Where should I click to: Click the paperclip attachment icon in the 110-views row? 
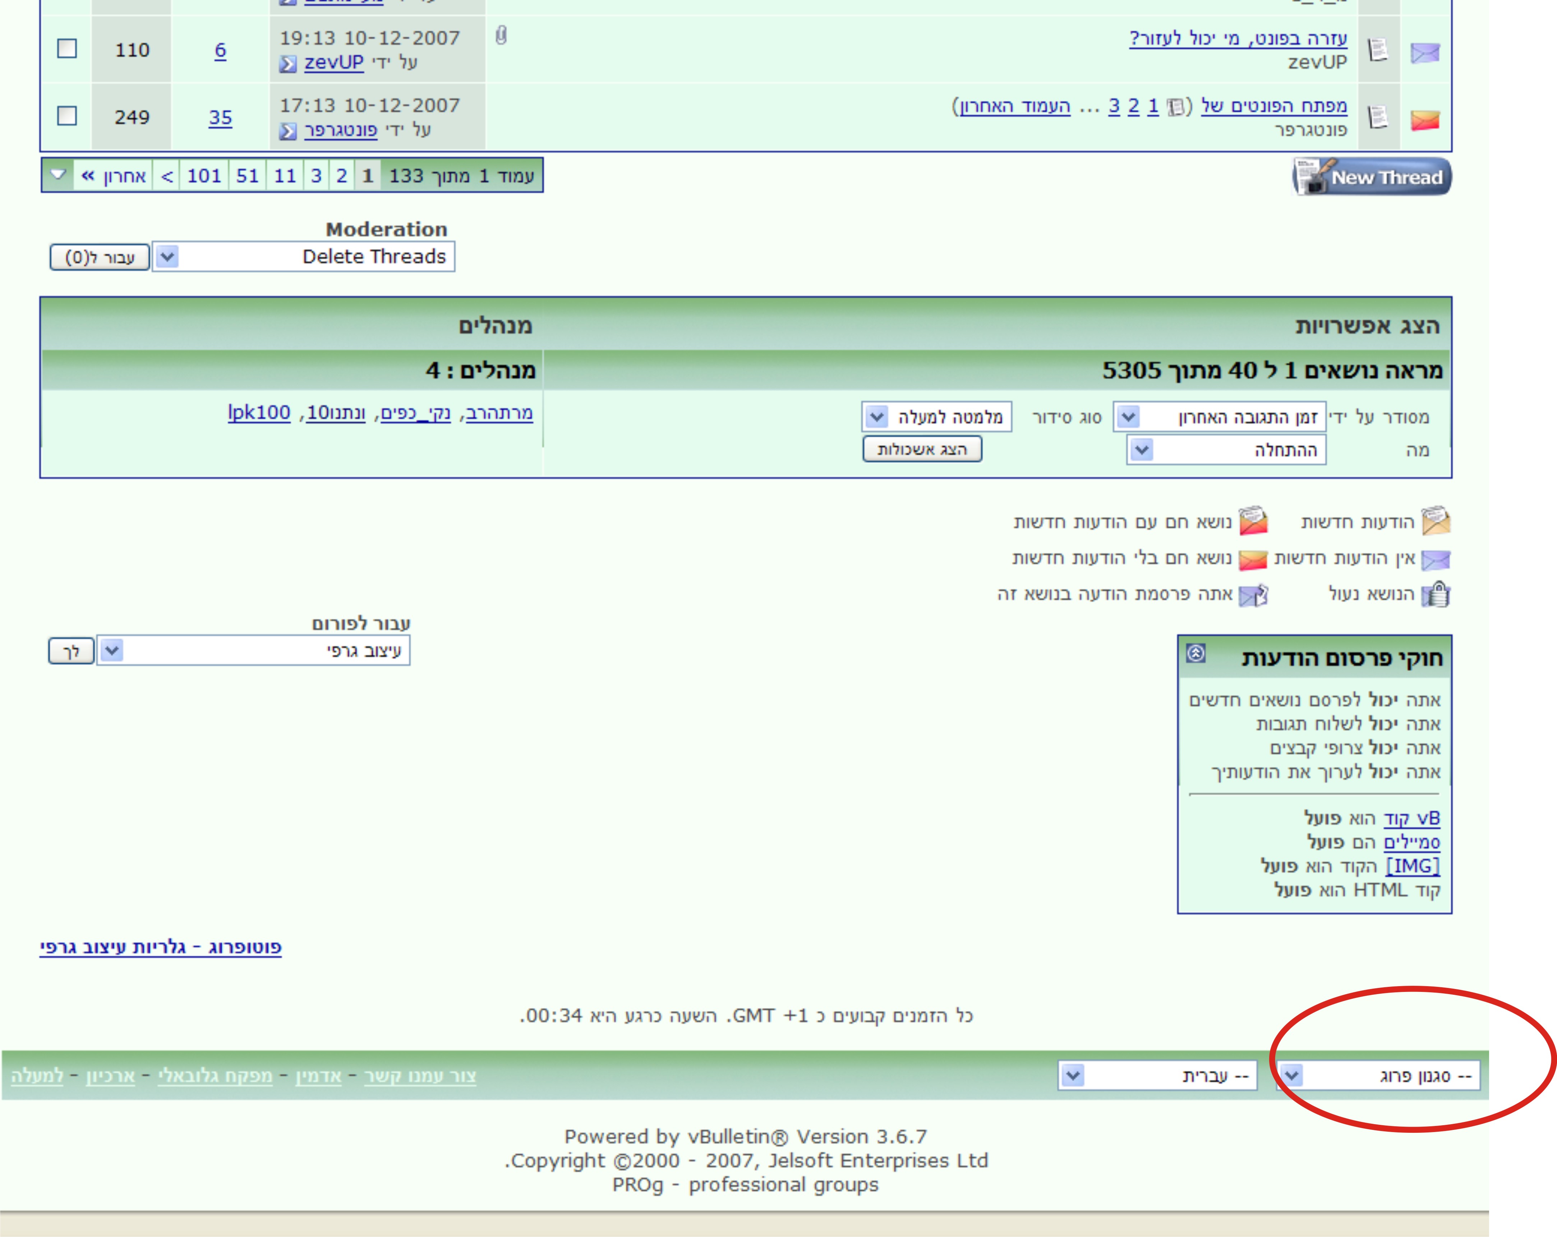pos(501,35)
